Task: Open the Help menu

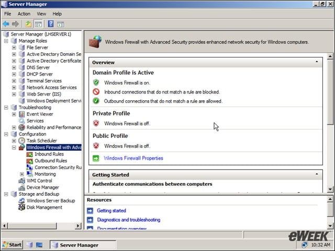Action: tap(57, 14)
